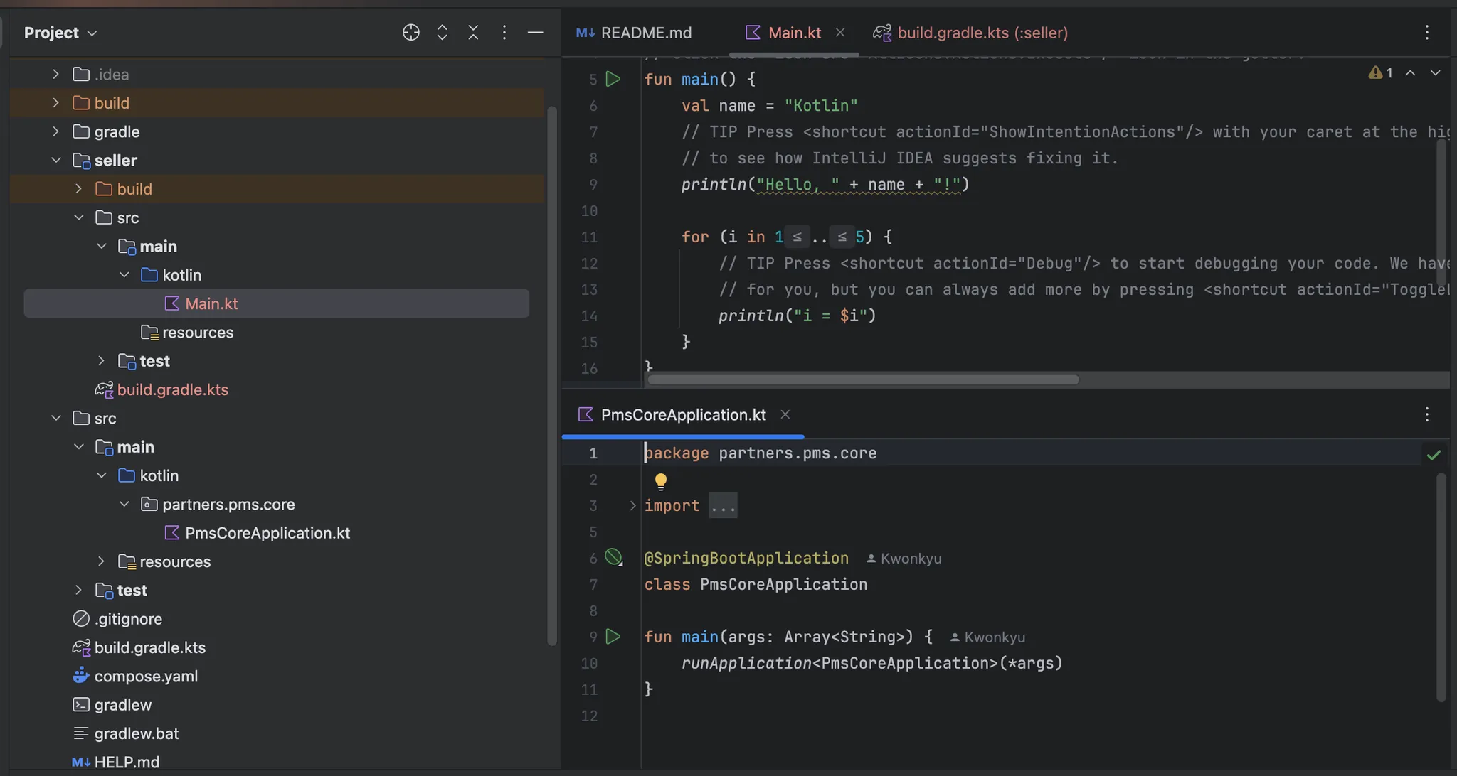This screenshot has height=776, width=1457.
Task: Click the "Kotlin" string literal
Action: pyautogui.click(x=821, y=106)
